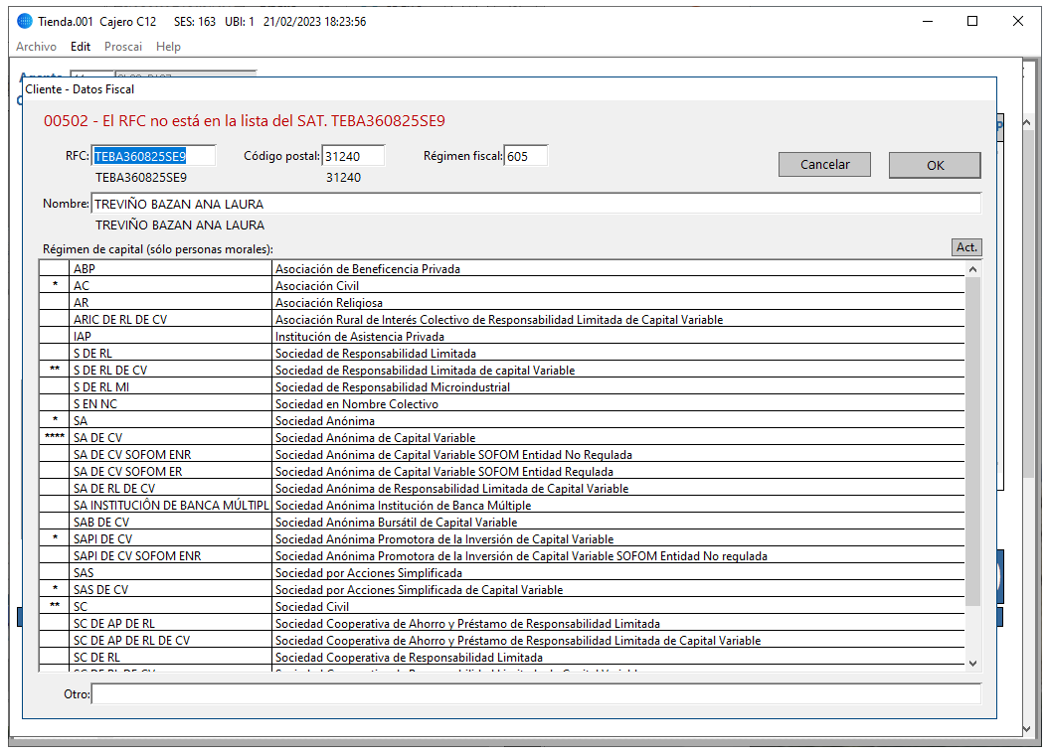Select the SA DE CV row

502,438
